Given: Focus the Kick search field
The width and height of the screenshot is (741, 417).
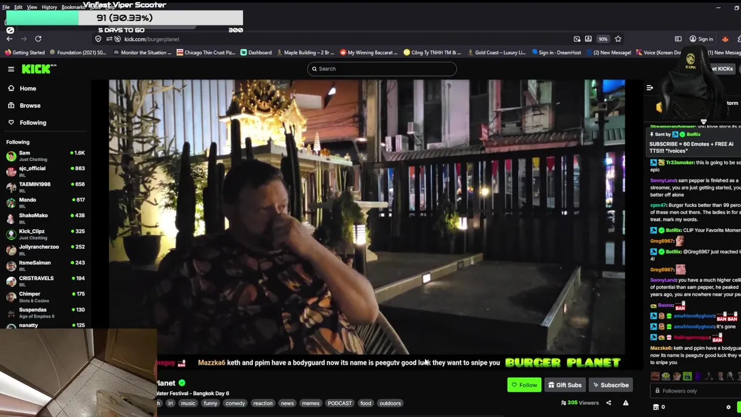Looking at the screenshot, I should click(x=382, y=69).
